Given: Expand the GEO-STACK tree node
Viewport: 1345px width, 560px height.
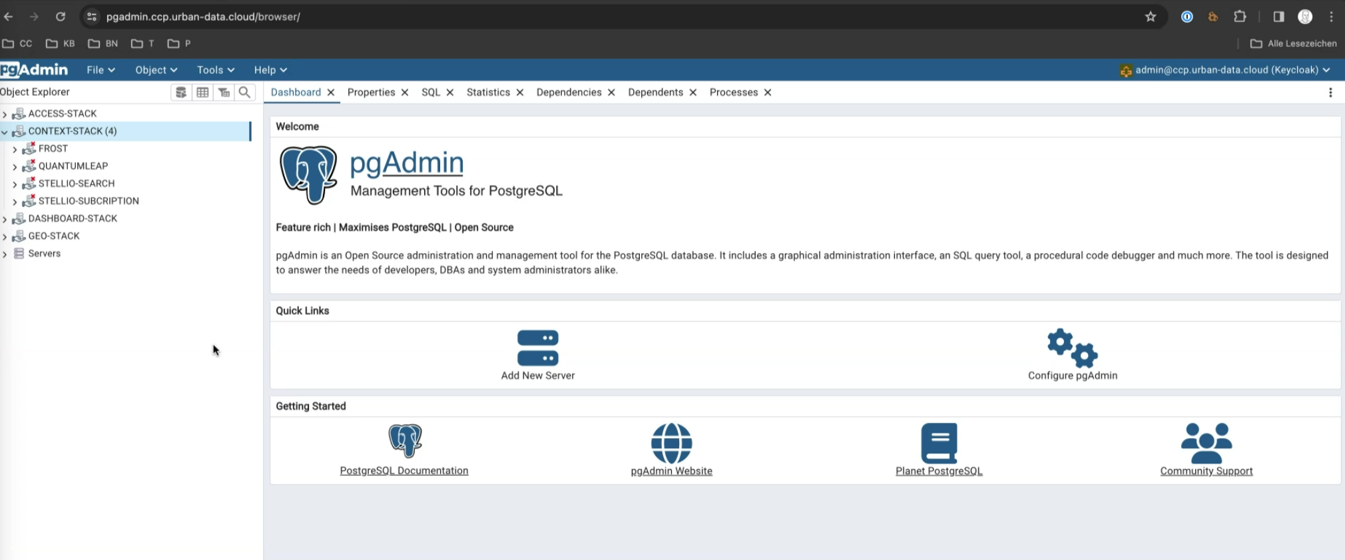Looking at the screenshot, I should [5, 236].
